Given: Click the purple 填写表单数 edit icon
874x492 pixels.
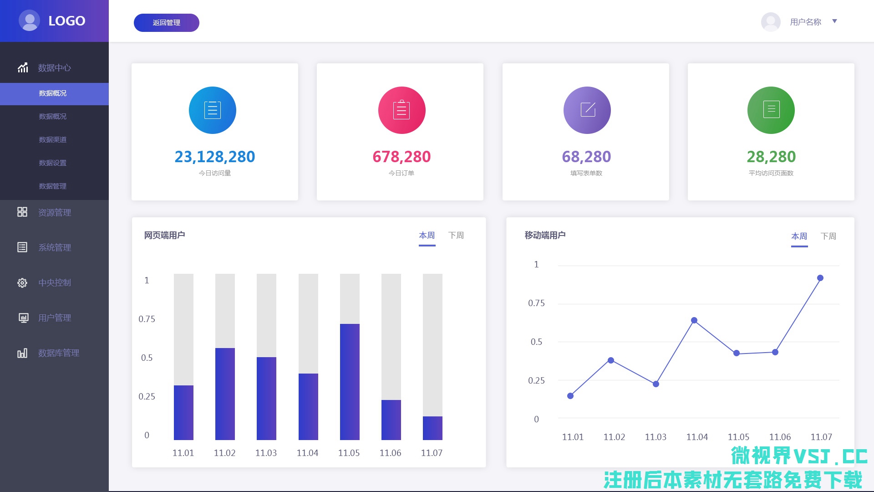Looking at the screenshot, I should coord(587,110).
